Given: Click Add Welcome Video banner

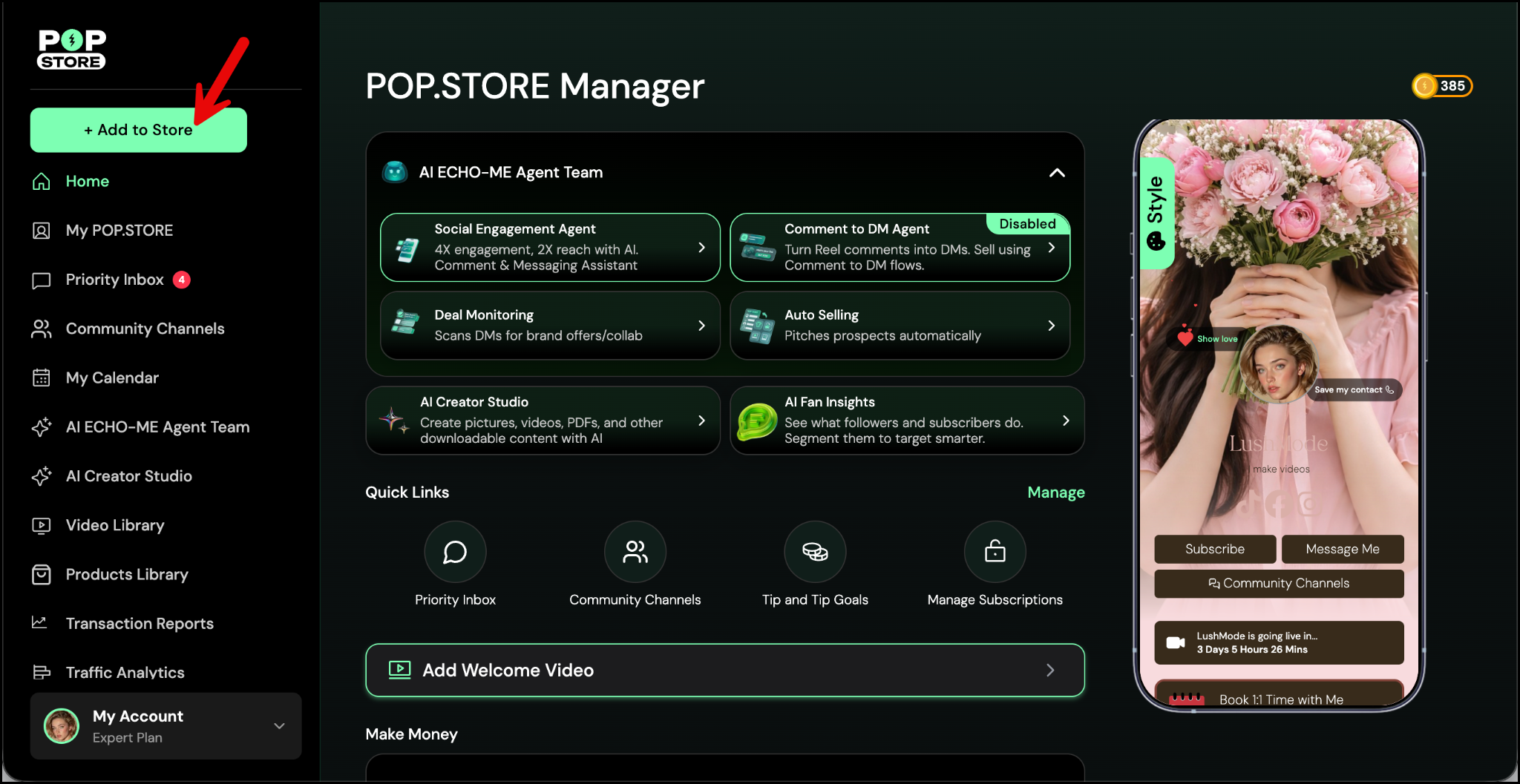Looking at the screenshot, I should tap(724, 671).
